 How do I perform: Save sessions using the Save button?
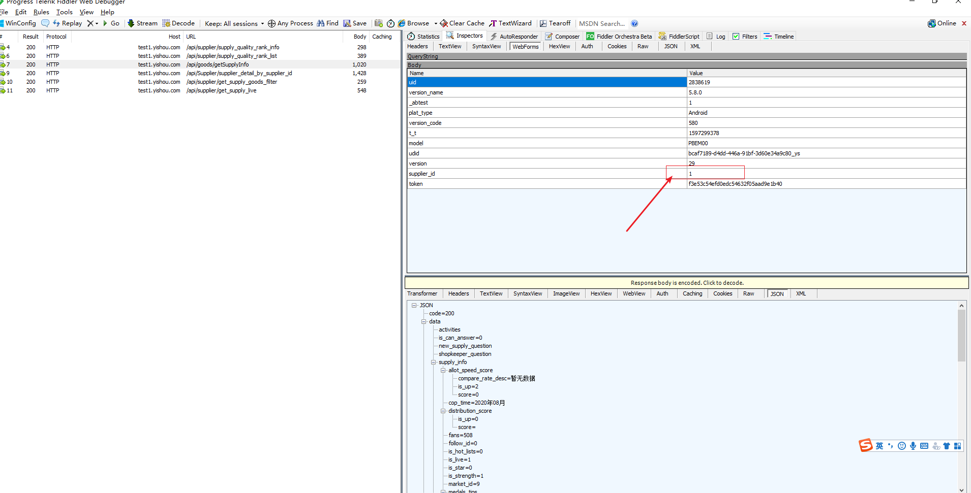[355, 23]
